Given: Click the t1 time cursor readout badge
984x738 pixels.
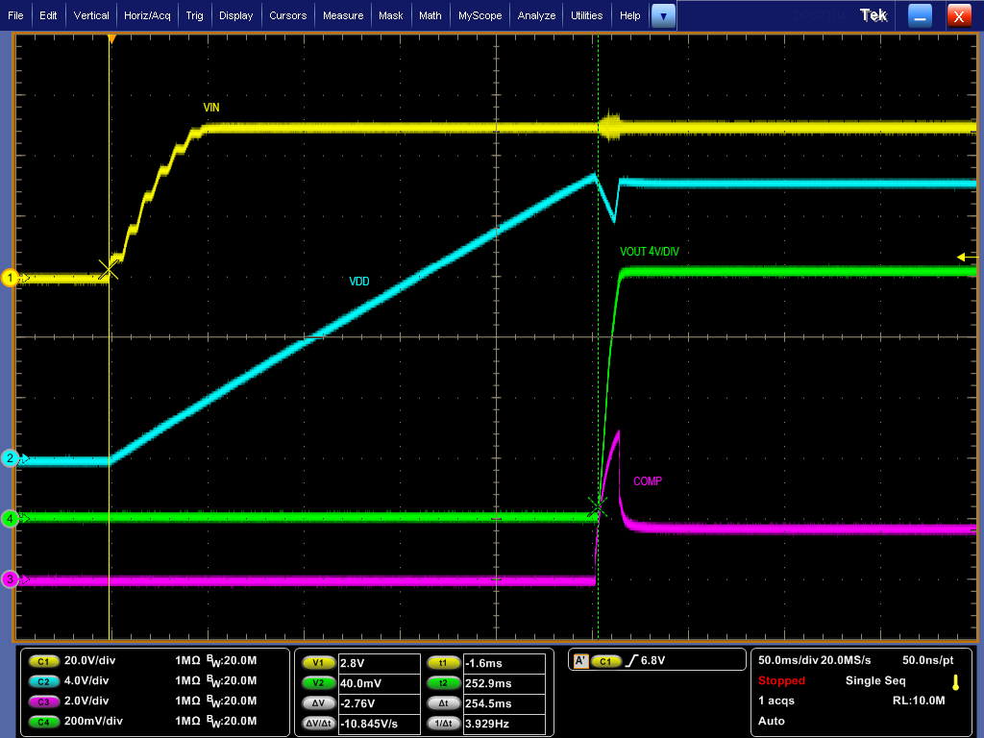Looking at the screenshot, I should tap(443, 662).
